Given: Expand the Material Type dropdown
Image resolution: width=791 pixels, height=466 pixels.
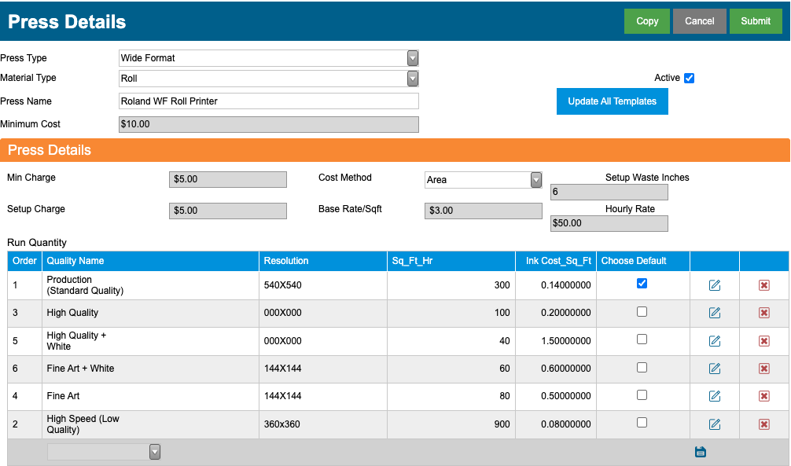Looking at the screenshot, I should point(268,78).
